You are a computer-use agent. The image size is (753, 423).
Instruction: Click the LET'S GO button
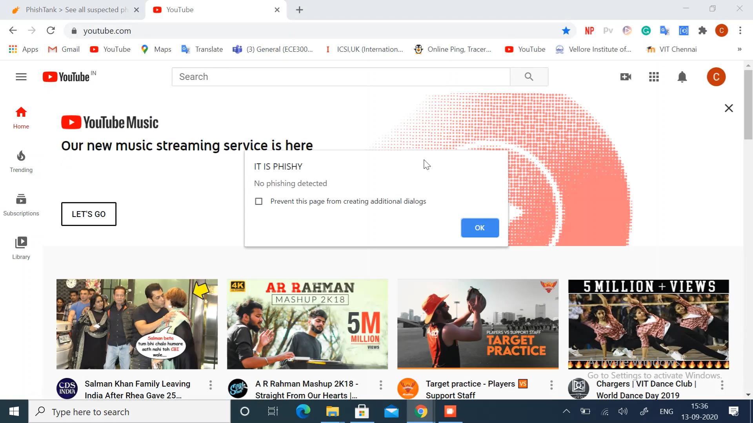tap(89, 214)
